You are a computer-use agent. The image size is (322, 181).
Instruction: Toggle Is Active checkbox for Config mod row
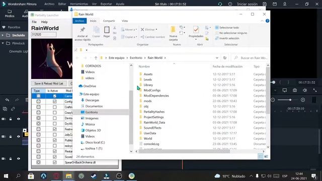click(55, 102)
